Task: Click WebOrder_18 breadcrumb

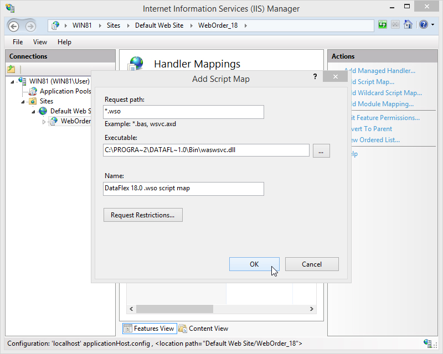Action: 218,25
